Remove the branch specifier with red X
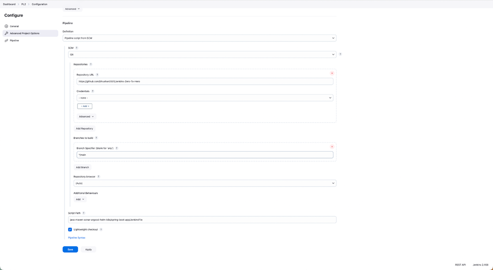493x270 pixels. [x=332, y=147]
